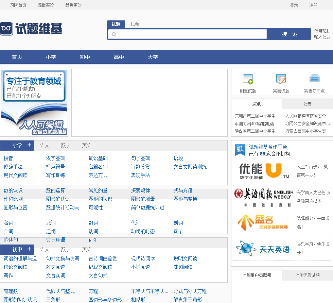This screenshot has width=333, height=303.
Task: Open news item 深圳市第二届中小学生…
Action: 257,116
